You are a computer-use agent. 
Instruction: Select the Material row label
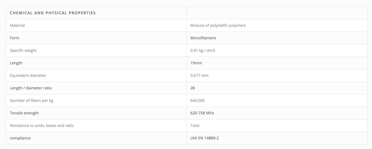click(x=17, y=25)
